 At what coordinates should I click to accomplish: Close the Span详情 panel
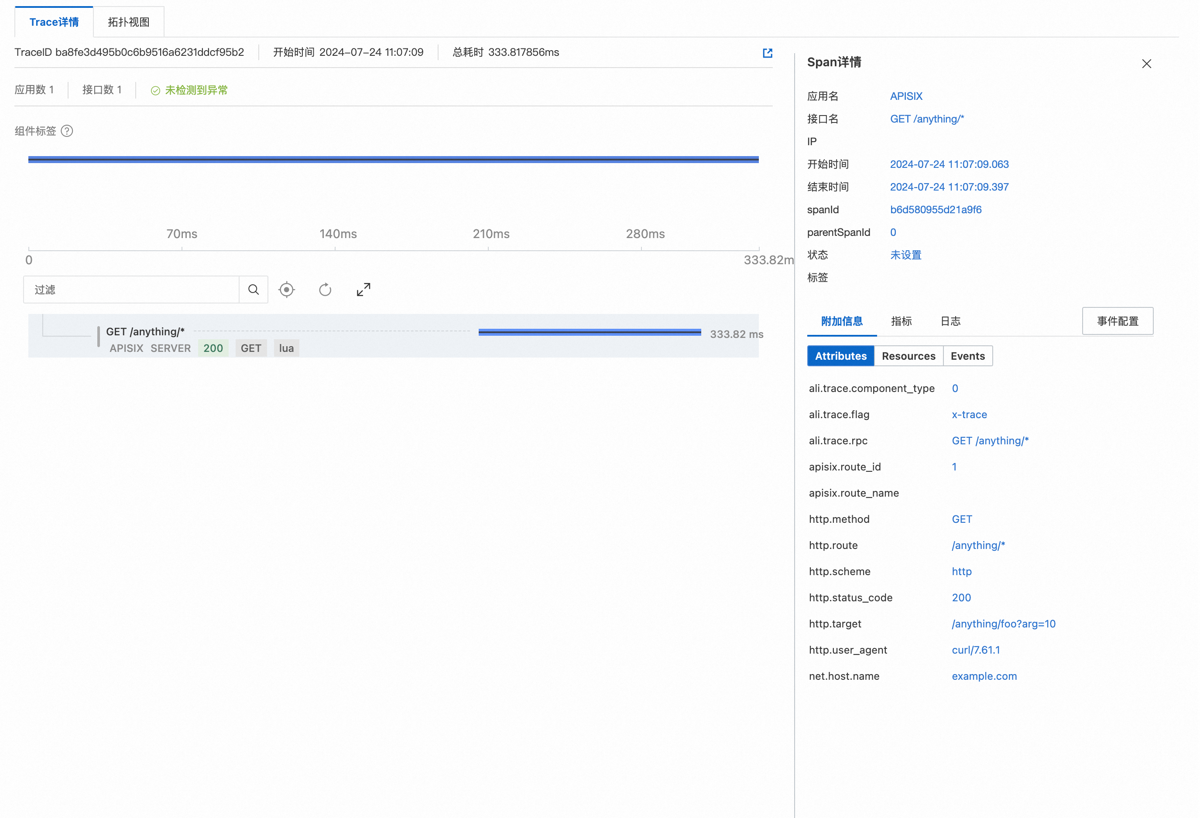[1146, 64]
